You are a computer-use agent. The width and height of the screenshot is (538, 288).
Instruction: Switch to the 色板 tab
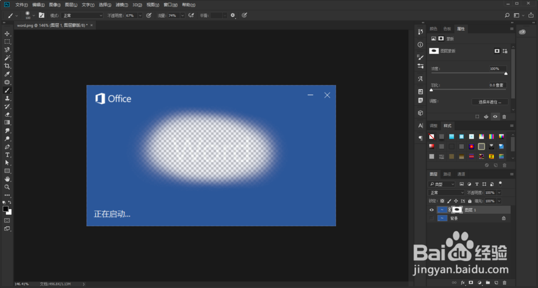point(447,29)
